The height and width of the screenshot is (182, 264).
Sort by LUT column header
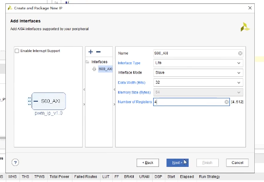coord(106,177)
